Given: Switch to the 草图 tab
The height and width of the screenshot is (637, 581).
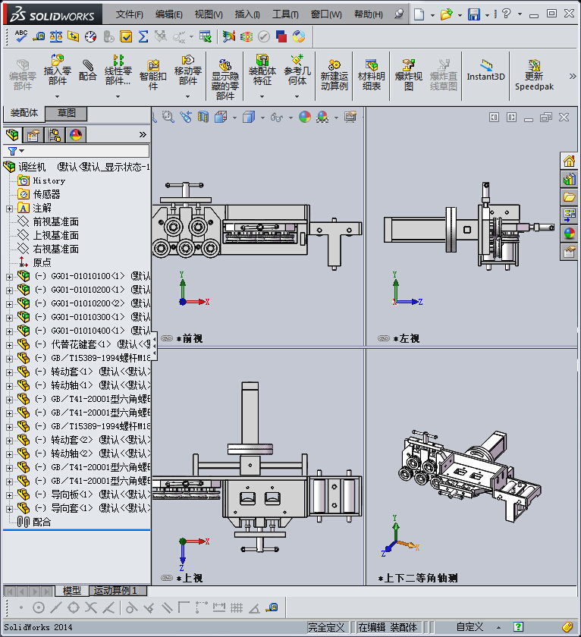Looking at the screenshot, I should pos(66,113).
